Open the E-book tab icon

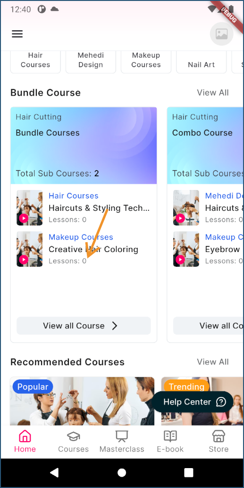[x=170, y=437]
